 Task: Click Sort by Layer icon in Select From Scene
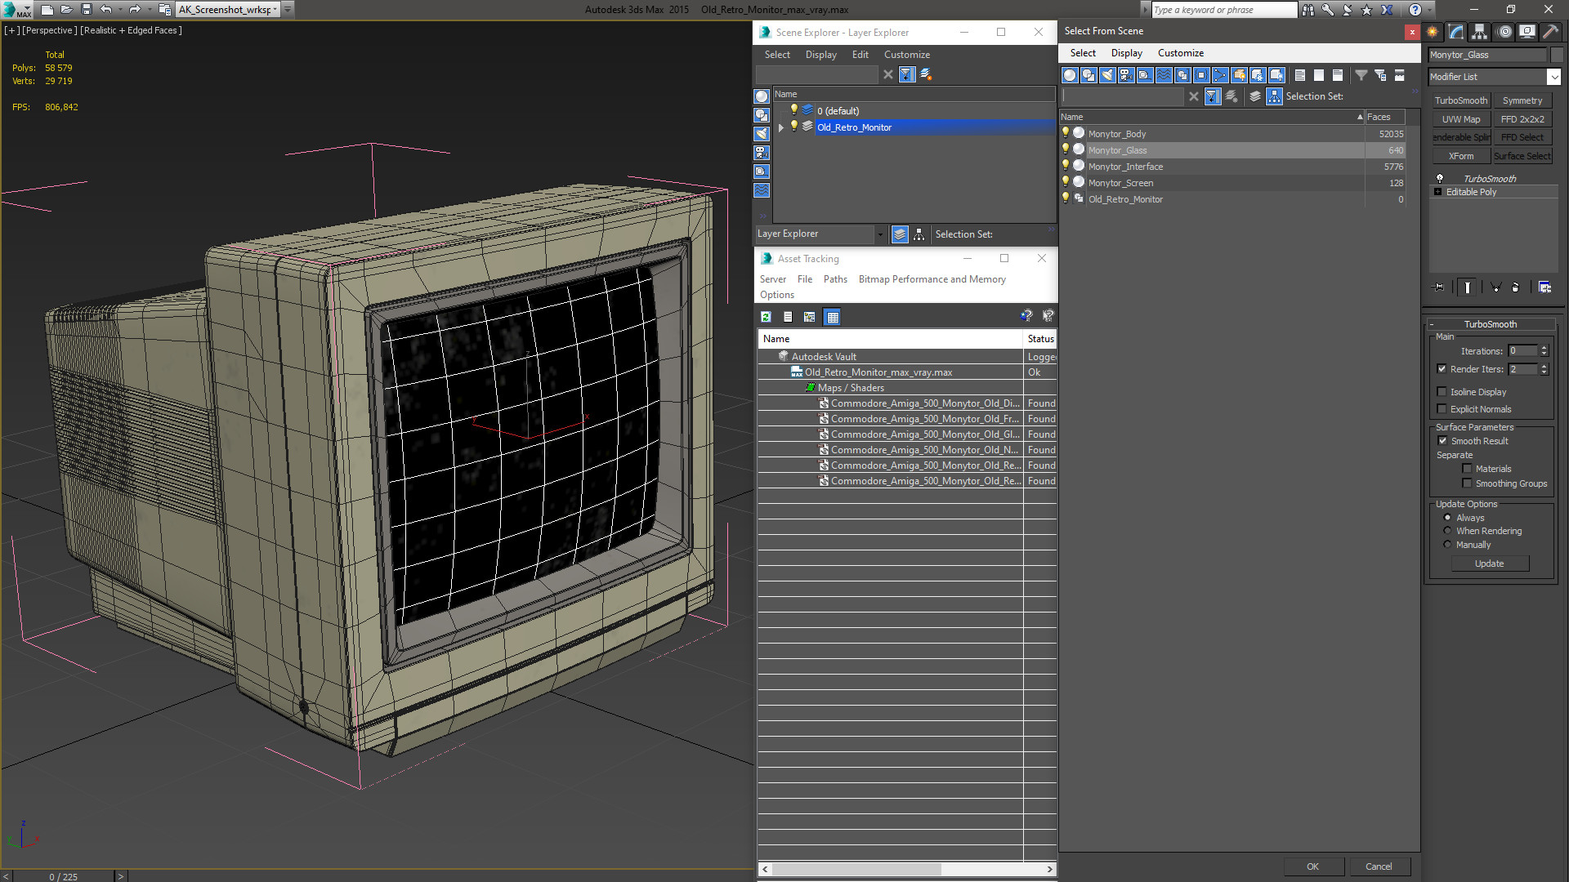click(x=1255, y=96)
